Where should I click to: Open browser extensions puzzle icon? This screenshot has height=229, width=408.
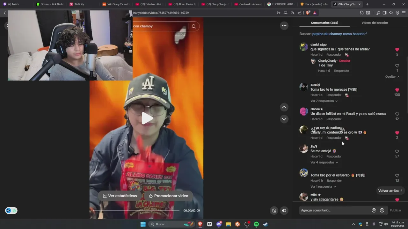point(361,13)
